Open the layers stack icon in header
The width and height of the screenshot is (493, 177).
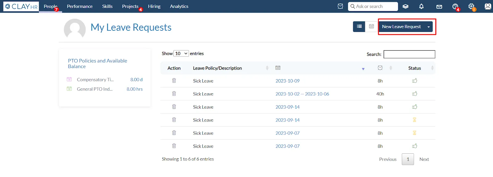point(405,6)
